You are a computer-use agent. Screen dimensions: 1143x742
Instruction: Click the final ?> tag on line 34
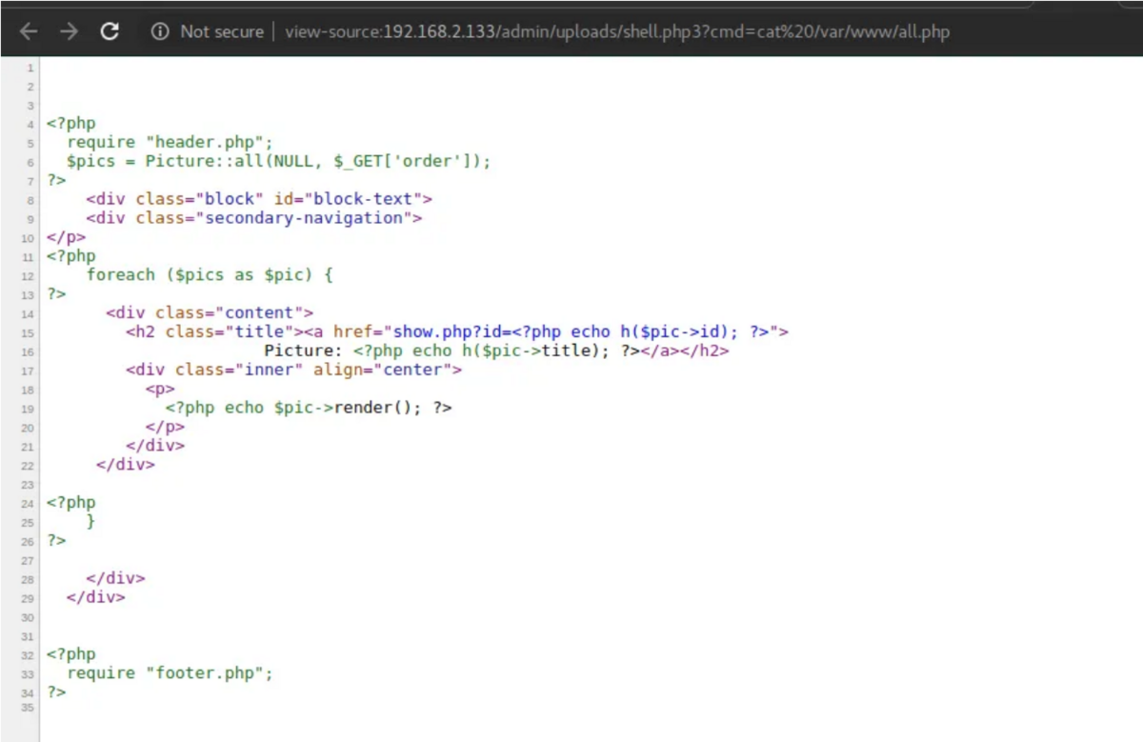point(56,692)
